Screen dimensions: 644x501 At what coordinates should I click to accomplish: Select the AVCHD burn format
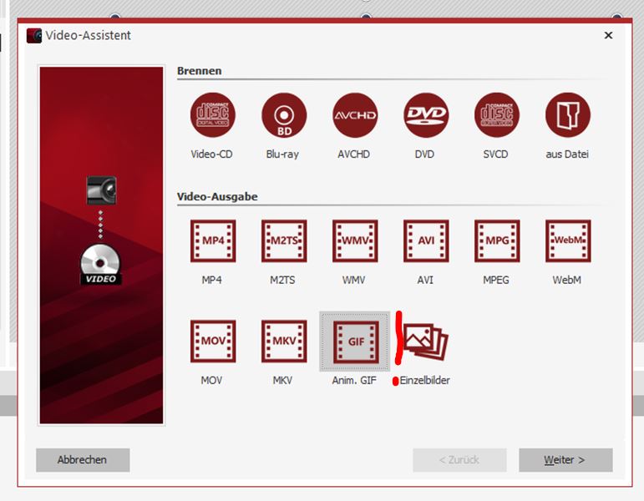(x=354, y=116)
